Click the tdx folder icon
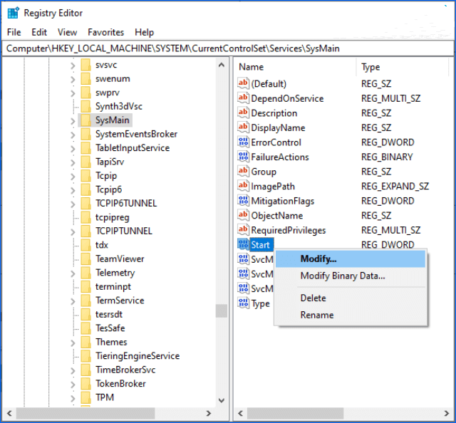456x423 pixels. click(x=85, y=245)
